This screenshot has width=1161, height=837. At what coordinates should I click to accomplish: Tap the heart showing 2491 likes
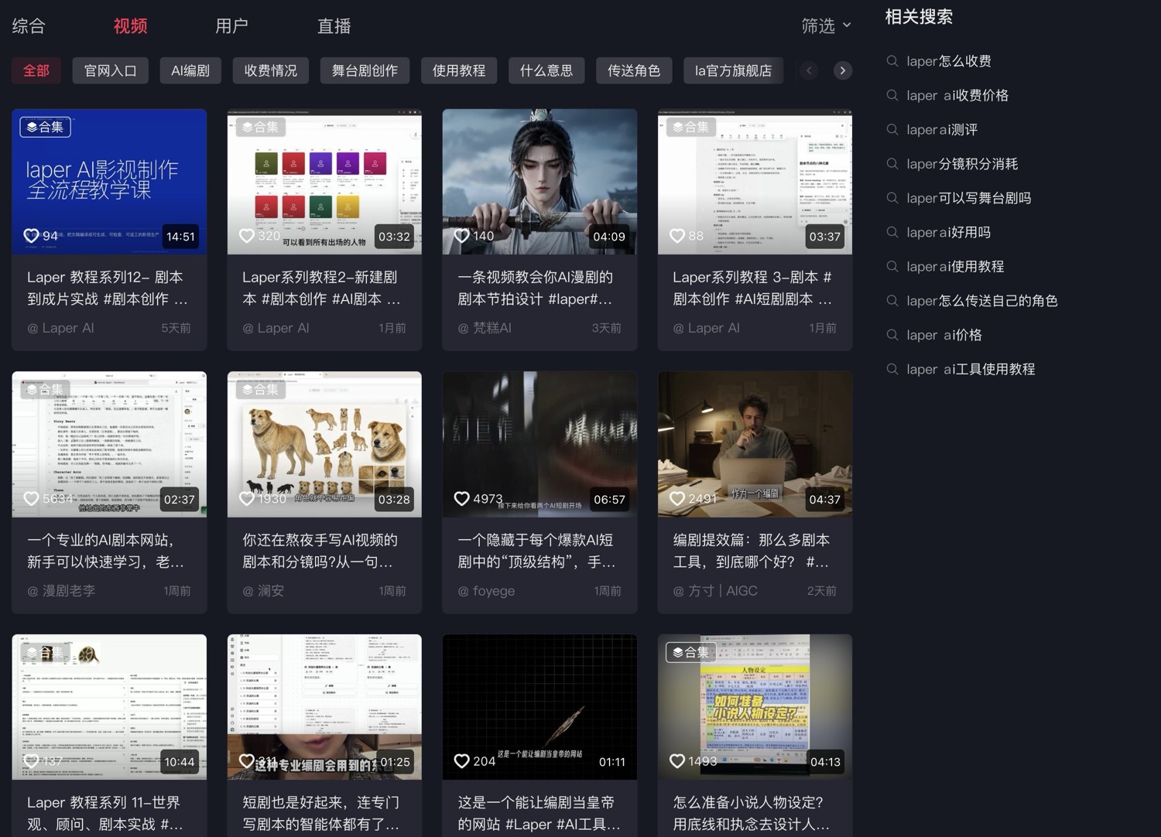pyautogui.click(x=677, y=499)
